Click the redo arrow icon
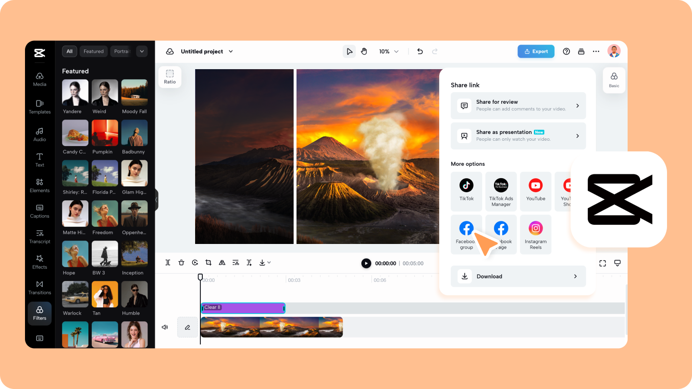Viewport: 692px width, 389px height. pyautogui.click(x=435, y=51)
